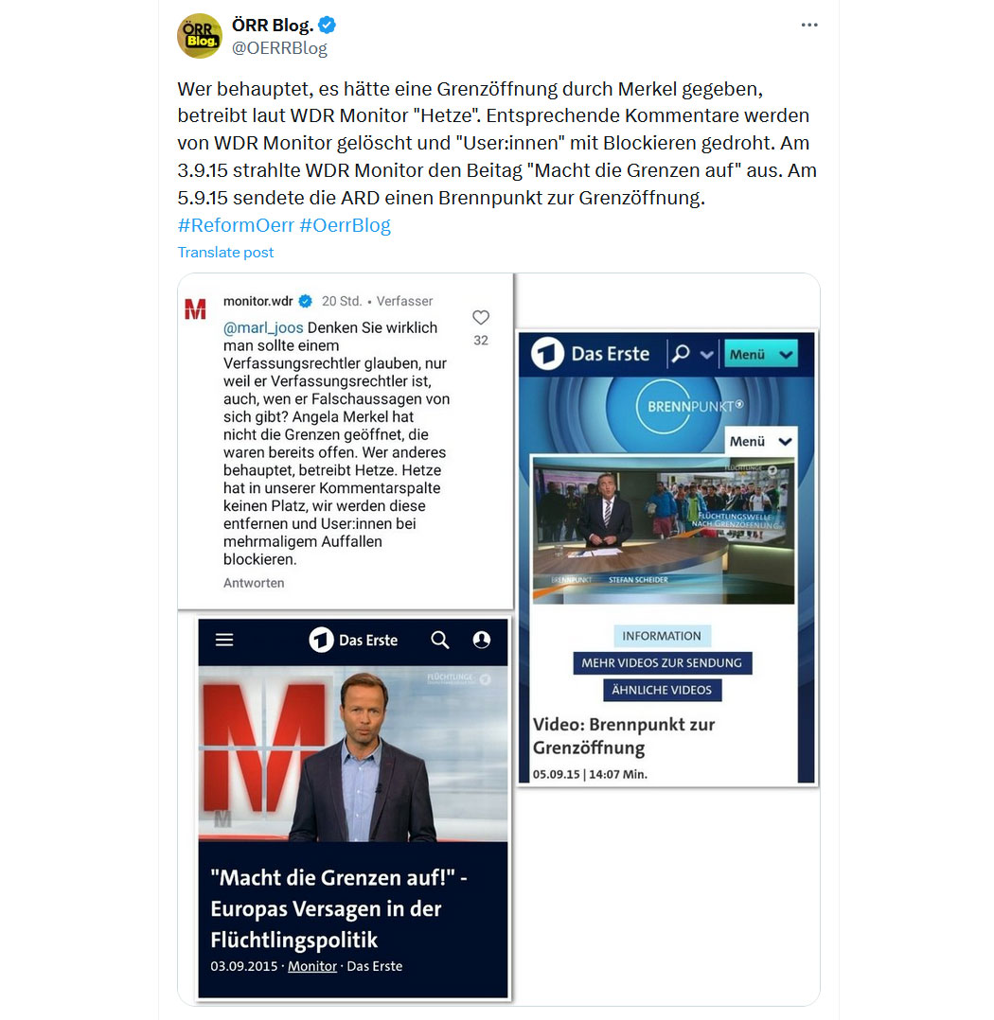Expand the teal Menü dropdown in header
Viewport: 994px width, 1020px height.
tap(760, 355)
